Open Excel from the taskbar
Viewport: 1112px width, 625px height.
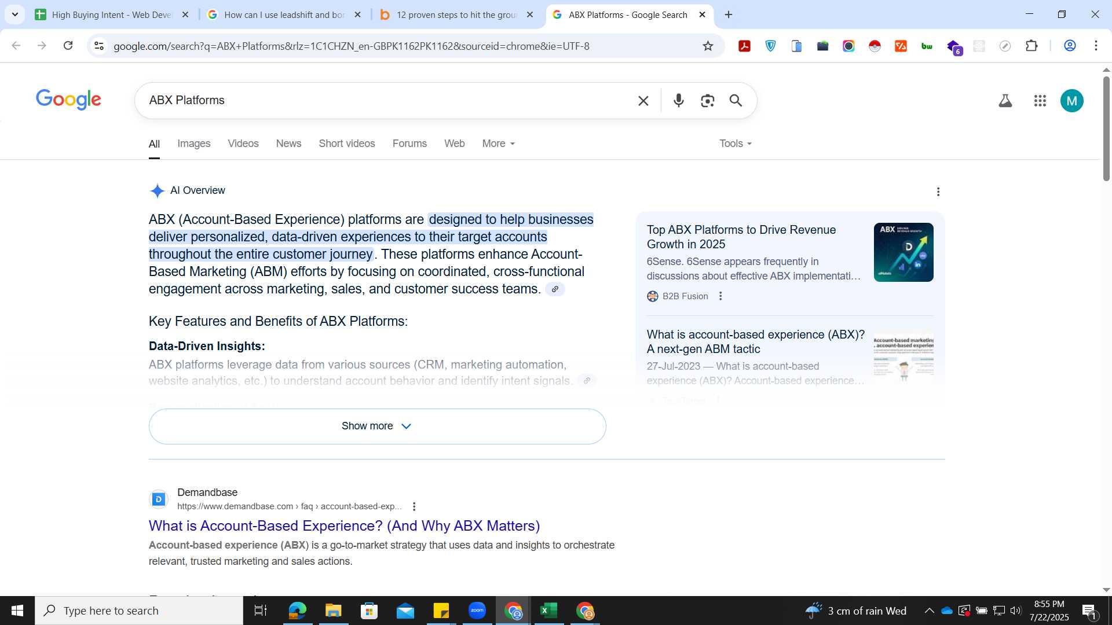548,611
